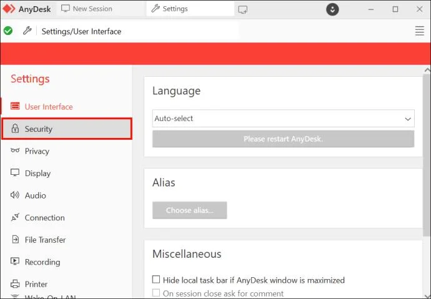The width and height of the screenshot is (431, 299).
Task: Click the scrollbar up arrow
Action: [427, 71]
